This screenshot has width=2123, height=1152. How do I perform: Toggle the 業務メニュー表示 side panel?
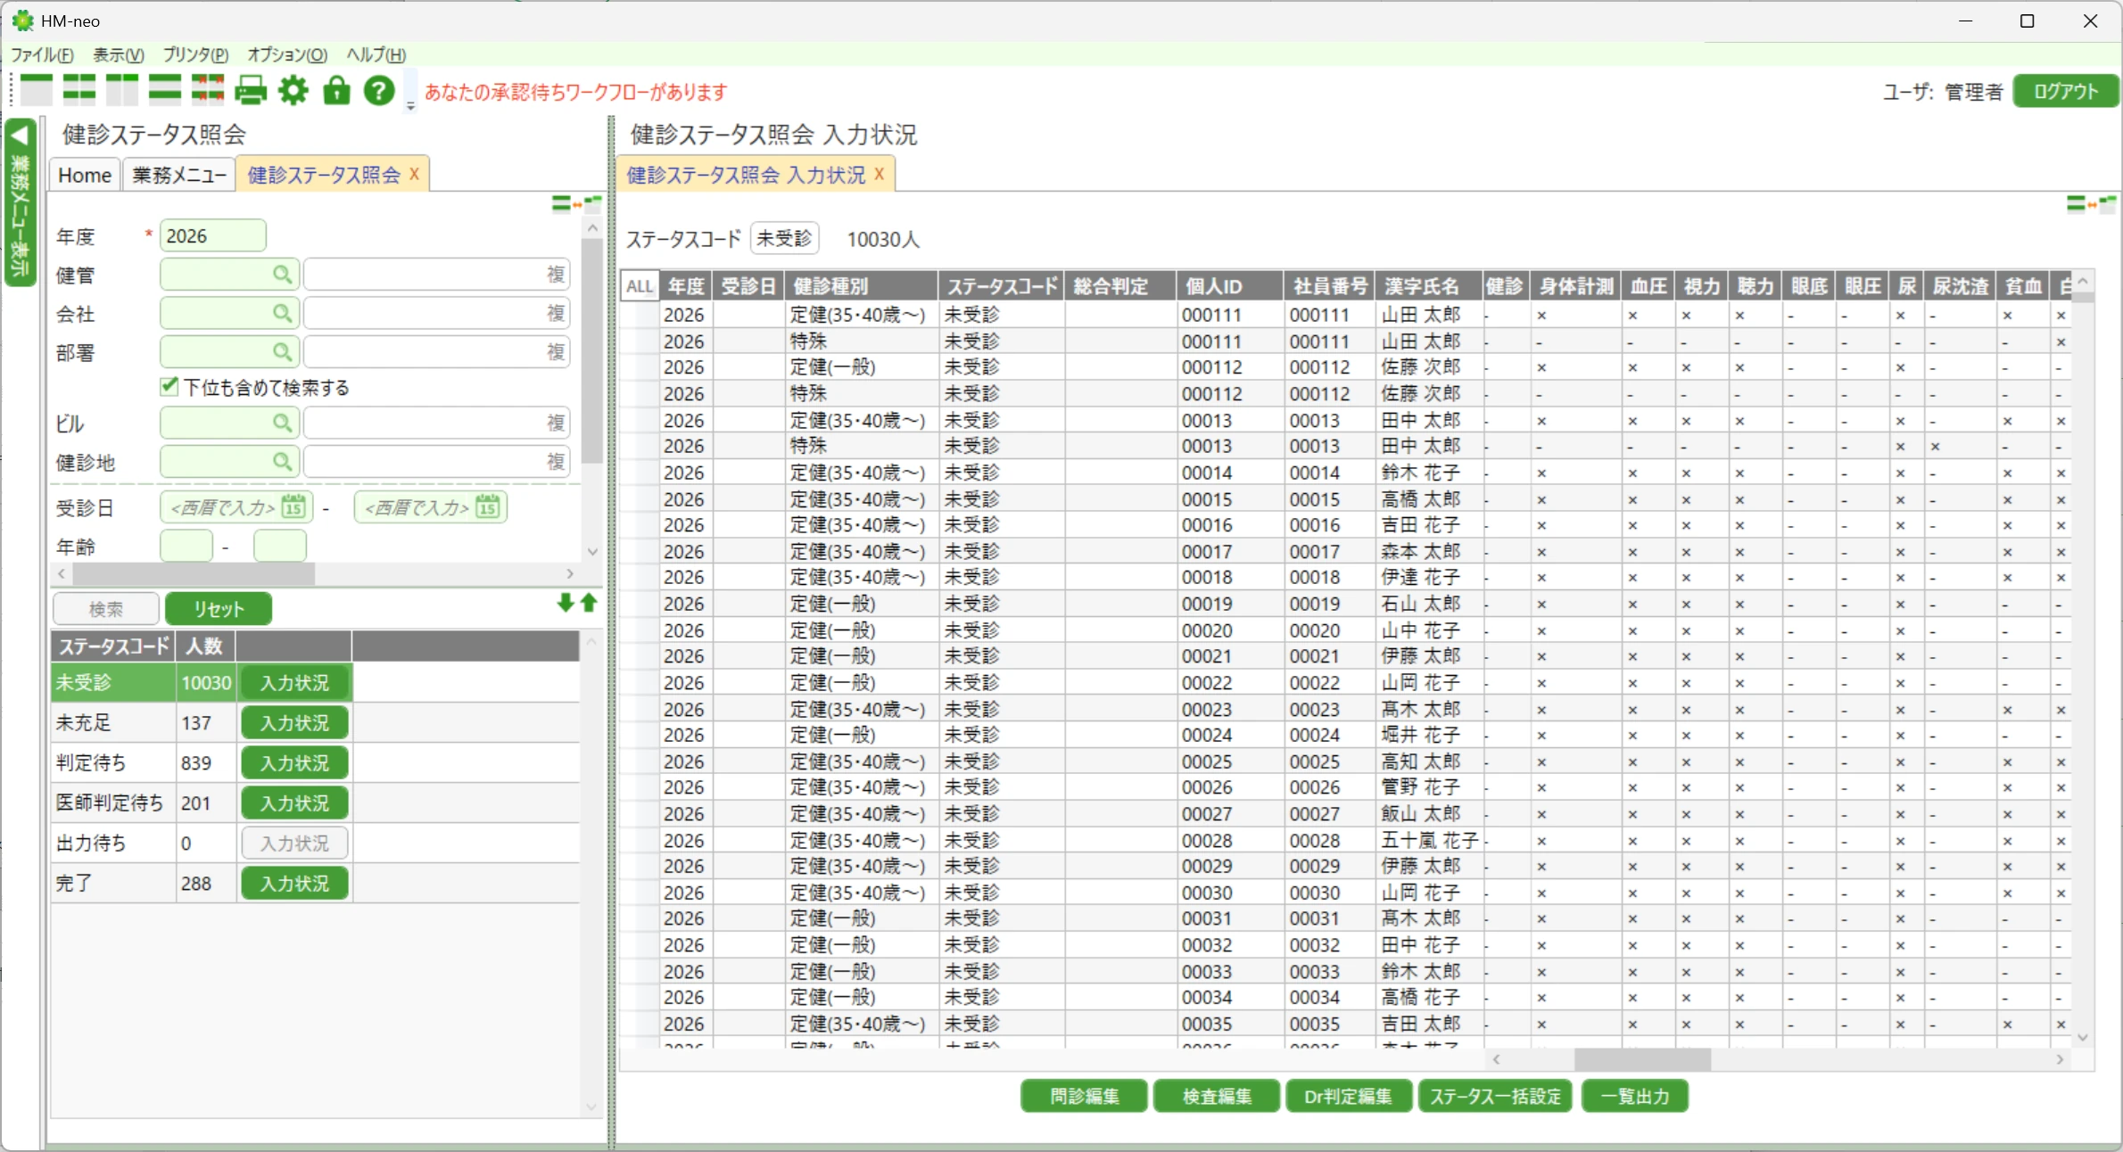(x=20, y=203)
